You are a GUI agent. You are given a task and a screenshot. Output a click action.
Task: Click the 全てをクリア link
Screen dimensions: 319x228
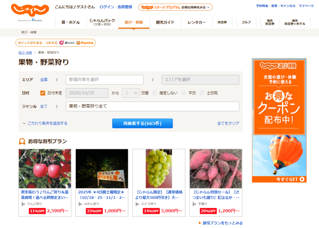[228, 124]
